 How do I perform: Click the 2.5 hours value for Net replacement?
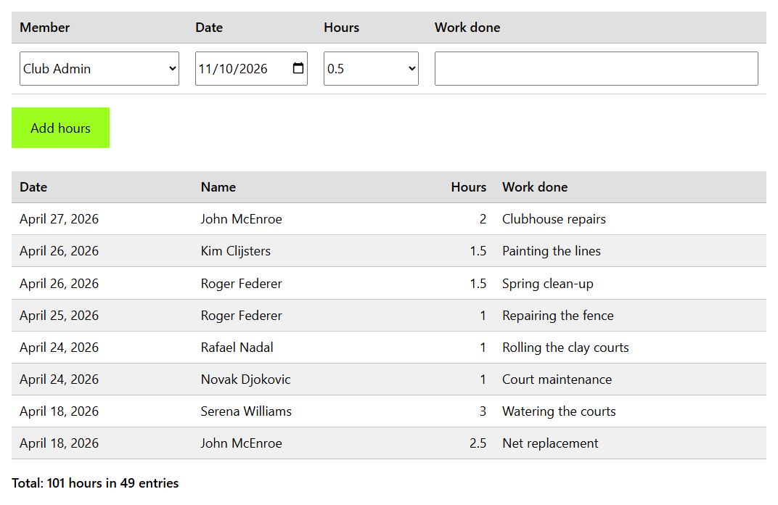pyautogui.click(x=478, y=443)
